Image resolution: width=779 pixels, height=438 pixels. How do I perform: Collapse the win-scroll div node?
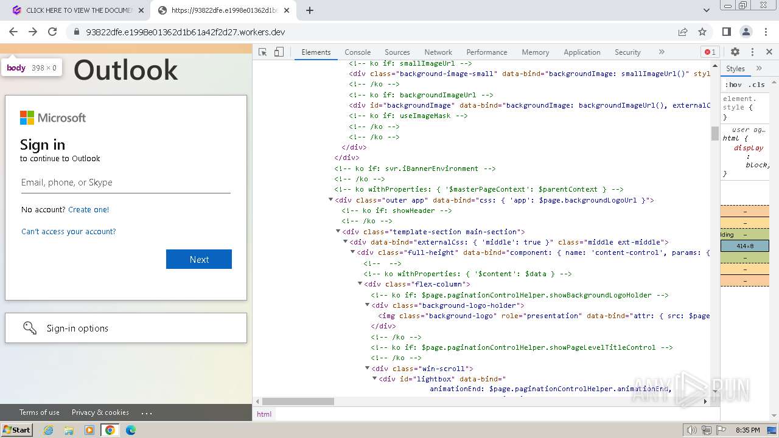(x=368, y=368)
